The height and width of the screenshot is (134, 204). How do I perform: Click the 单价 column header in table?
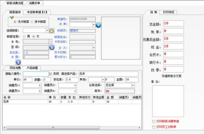(x=54, y=97)
